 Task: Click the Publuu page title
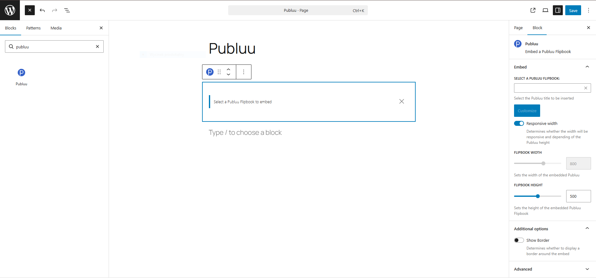[x=232, y=48]
